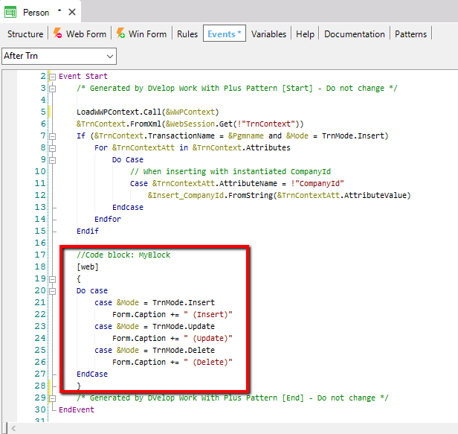Click the Win Form tab icon

[120, 33]
